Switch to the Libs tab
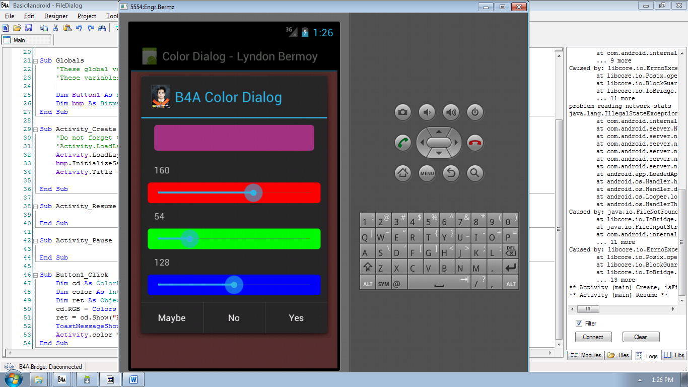The image size is (688, 387). (x=674, y=355)
